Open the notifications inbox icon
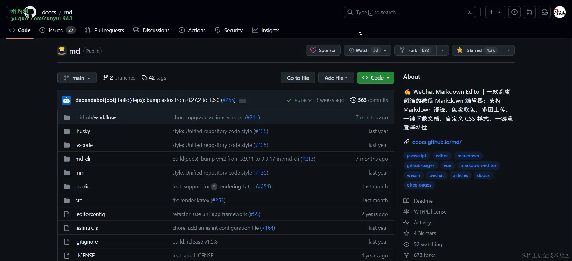 545,12
